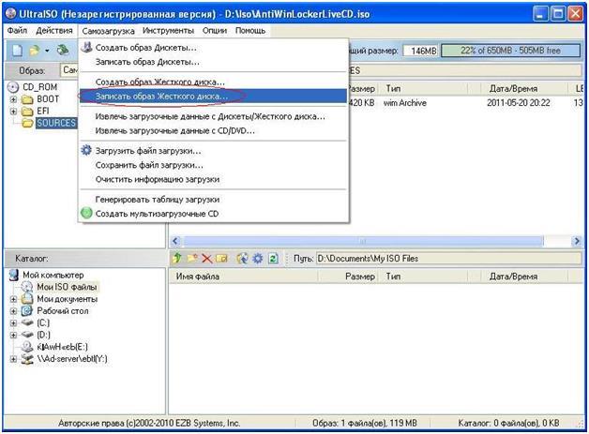This screenshot has height=434, width=589.
Task: Click the red X delete icon
Action: 207,258
